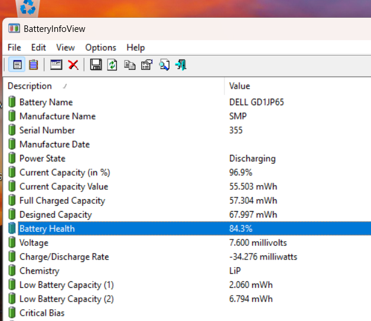371x321 pixels.
Task: Select the Charge/Discharge Rate row label
Action: click(x=64, y=257)
